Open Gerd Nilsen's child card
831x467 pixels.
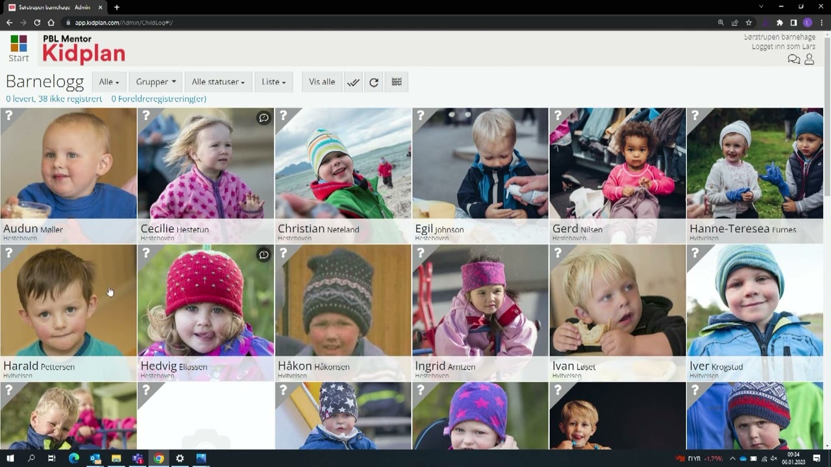pyautogui.click(x=617, y=175)
